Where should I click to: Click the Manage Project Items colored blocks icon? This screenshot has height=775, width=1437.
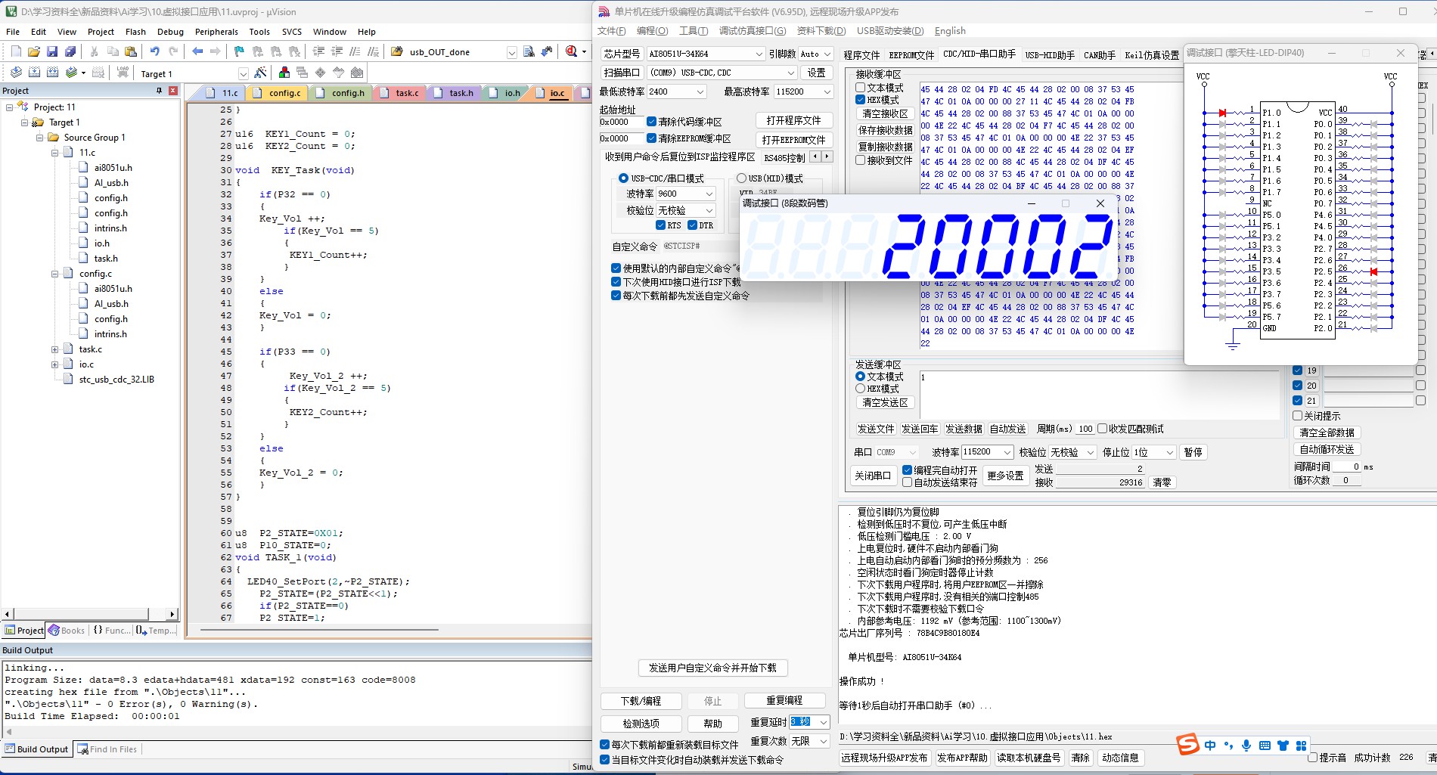[284, 73]
